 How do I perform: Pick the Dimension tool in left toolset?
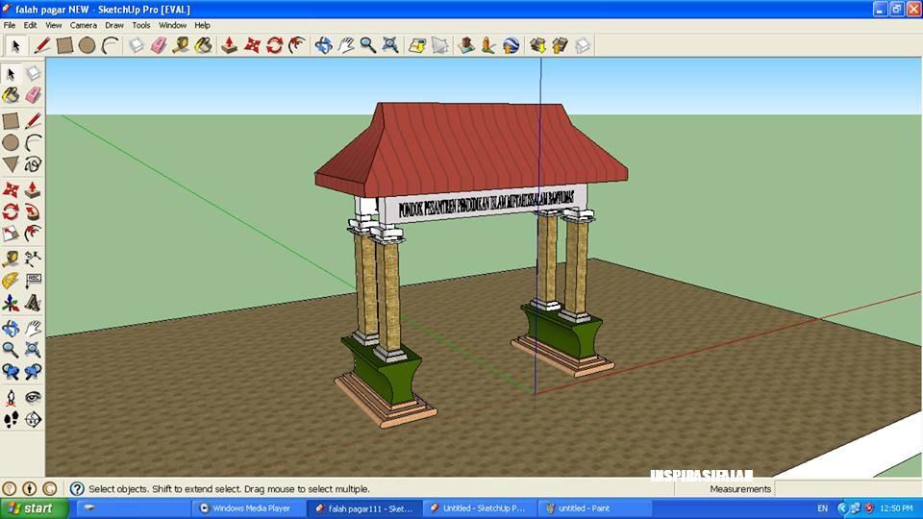tap(33, 259)
